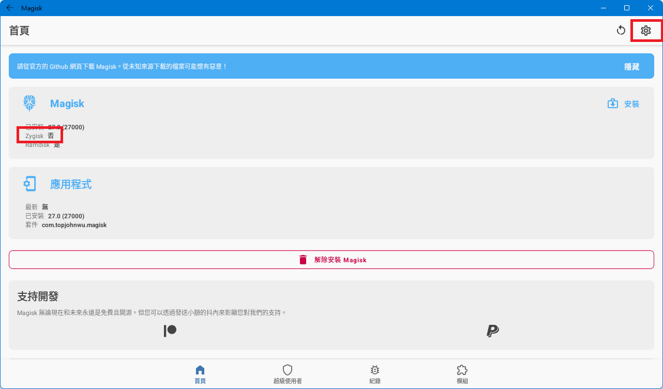Open the PayPal donation icon
The height and width of the screenshot is (389, 663).
493,331
